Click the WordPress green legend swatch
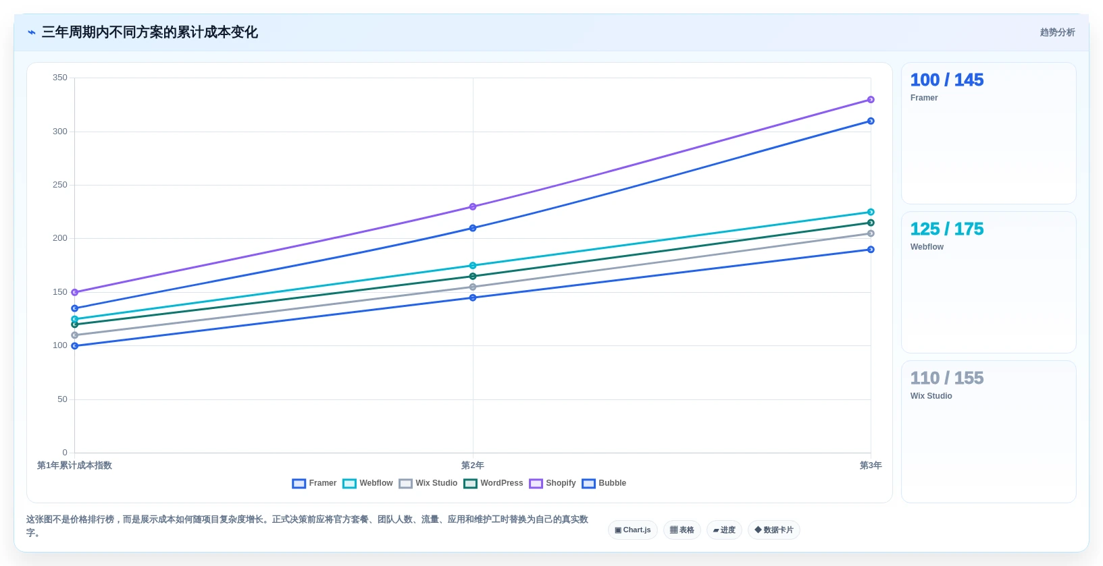This screenshot has height=566, width=1103. click(470, 483)
